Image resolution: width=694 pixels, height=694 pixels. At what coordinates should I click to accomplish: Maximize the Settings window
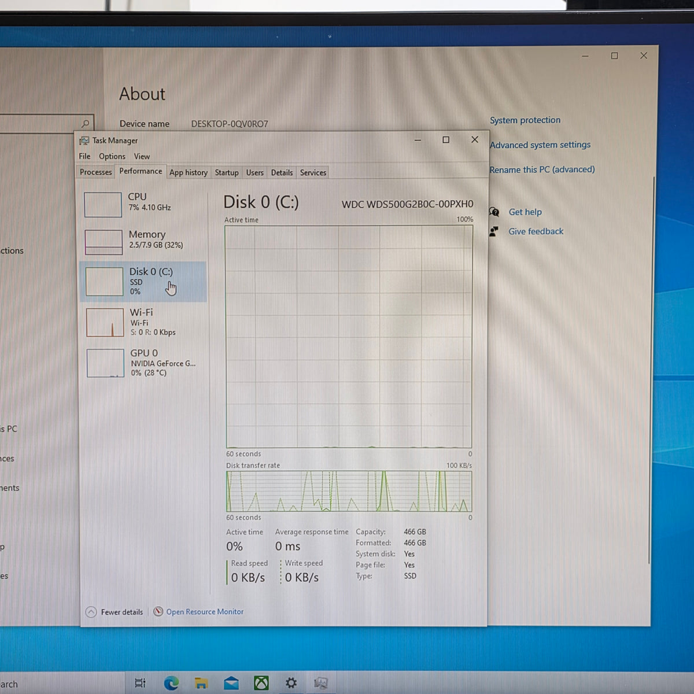615,56
